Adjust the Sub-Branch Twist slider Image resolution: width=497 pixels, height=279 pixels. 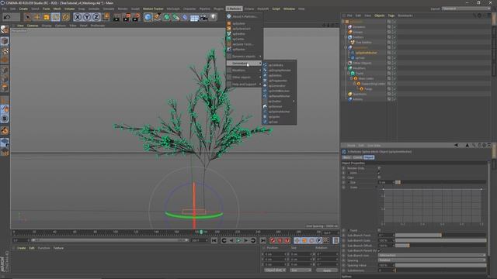[x=440, y=236]
